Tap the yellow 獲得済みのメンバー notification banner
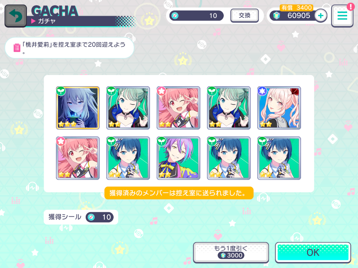This screenshot has width=358, height=268. [179, 193]
